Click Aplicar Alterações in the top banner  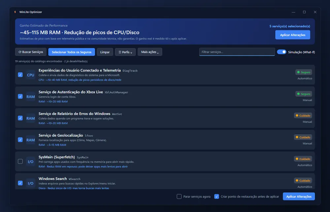[x=292, y=35]
